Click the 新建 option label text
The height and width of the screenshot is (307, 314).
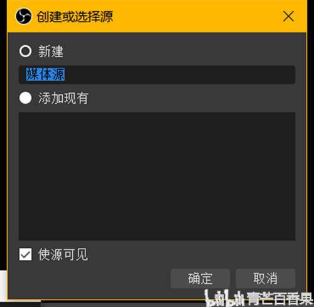tap(51, 52)
